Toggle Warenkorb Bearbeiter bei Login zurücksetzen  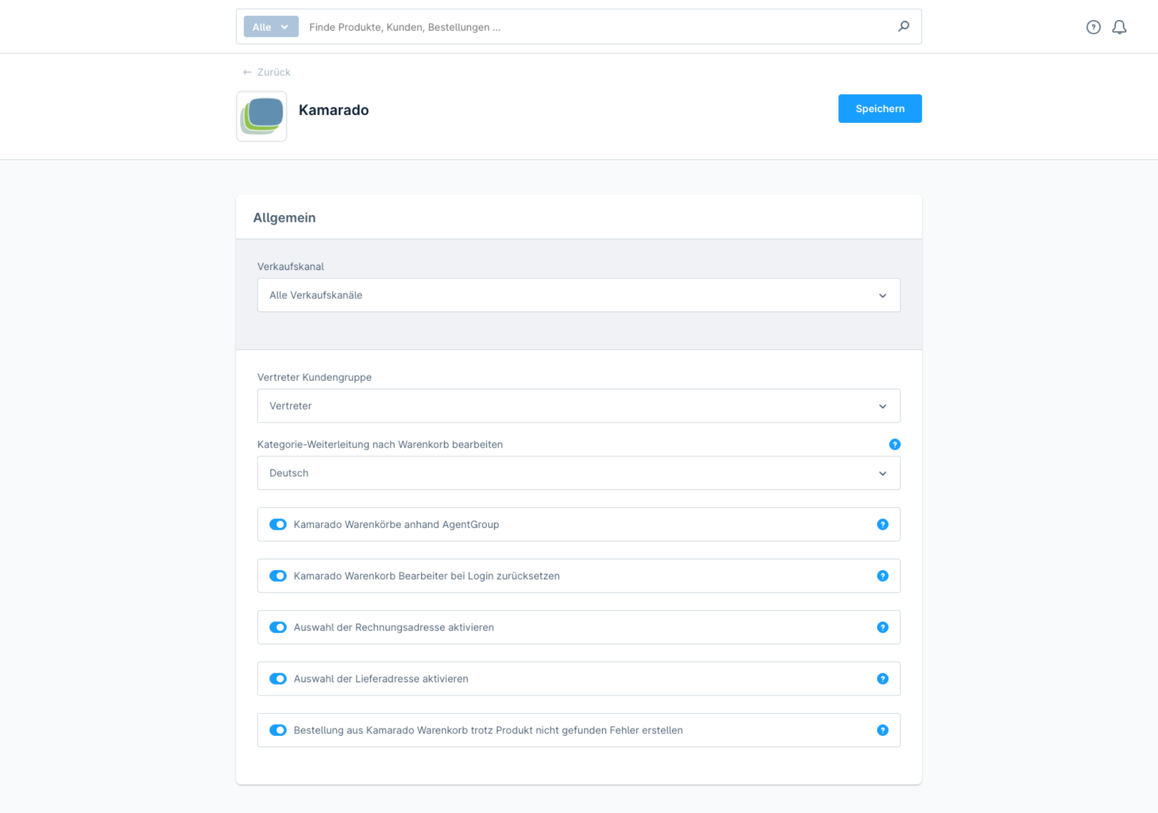(278, 576)
